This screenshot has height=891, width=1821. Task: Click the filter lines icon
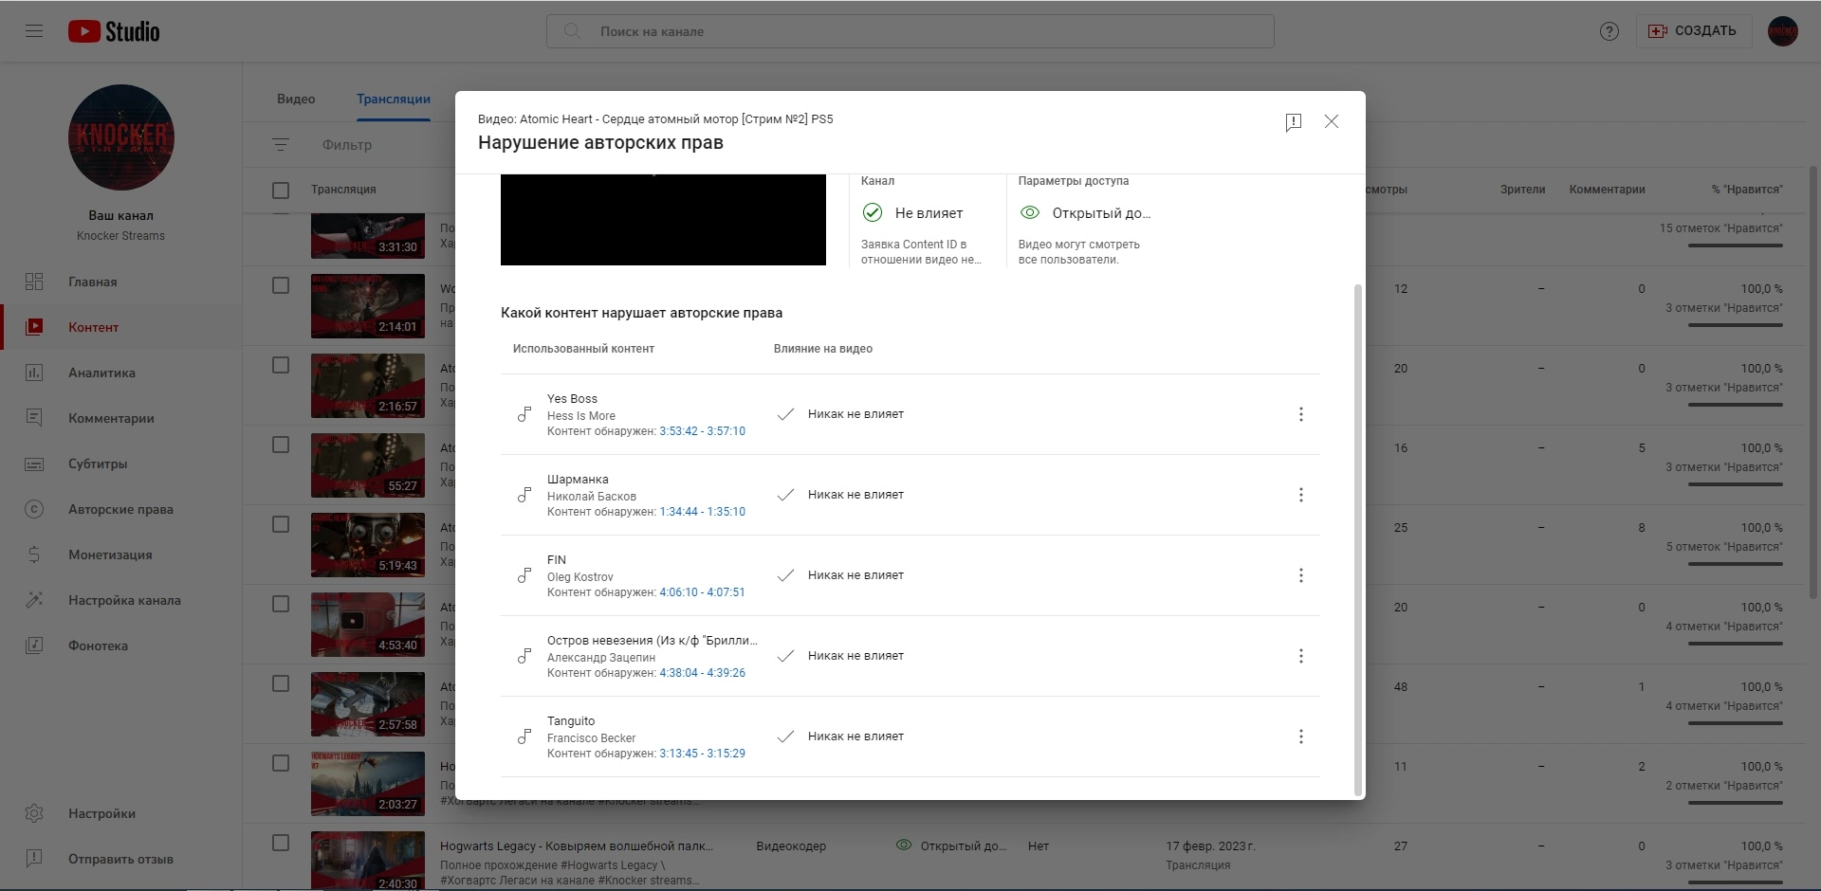point(281,145)
